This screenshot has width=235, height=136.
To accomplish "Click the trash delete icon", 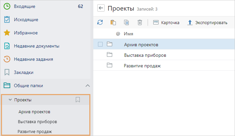I will tap(140, 22).
